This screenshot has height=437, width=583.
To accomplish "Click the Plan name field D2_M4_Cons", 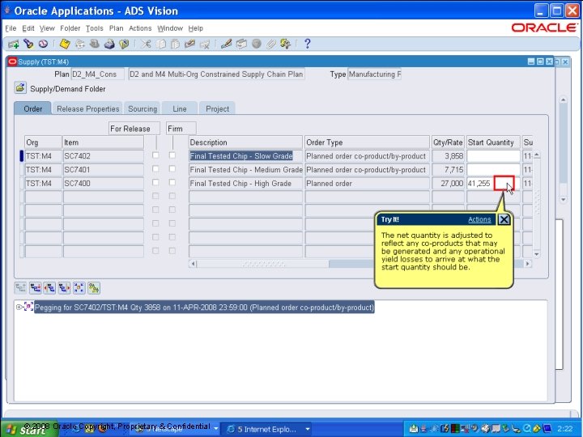I will 97,74.
